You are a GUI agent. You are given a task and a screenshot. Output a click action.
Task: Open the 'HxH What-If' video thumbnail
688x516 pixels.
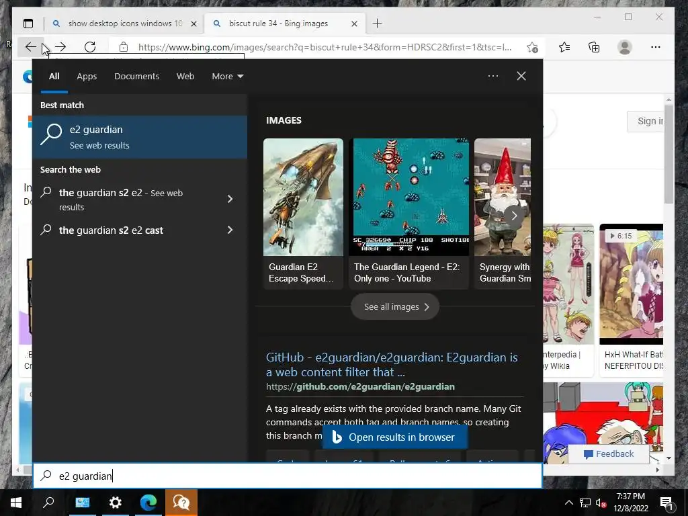[x=632, y=284]
